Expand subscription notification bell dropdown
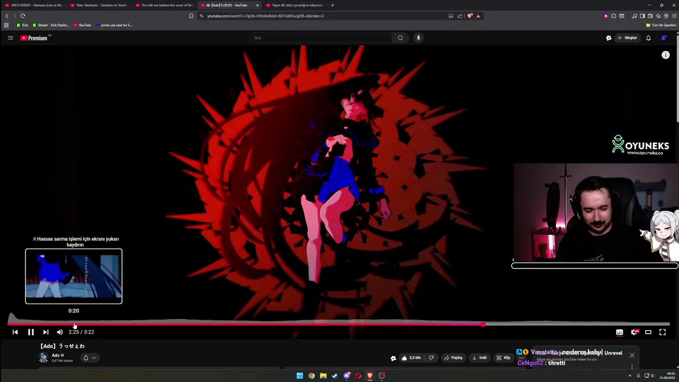This screenshot has height=382, width=679. pos(89,358)
